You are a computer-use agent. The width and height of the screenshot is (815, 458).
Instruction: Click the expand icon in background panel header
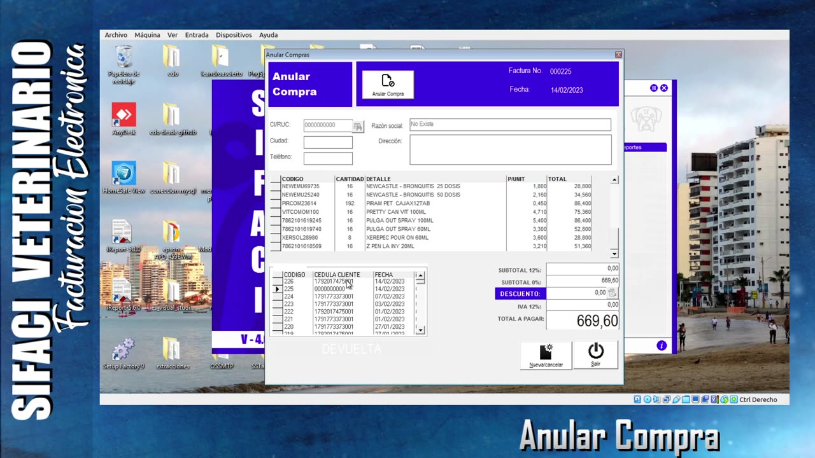pos(654,88)
